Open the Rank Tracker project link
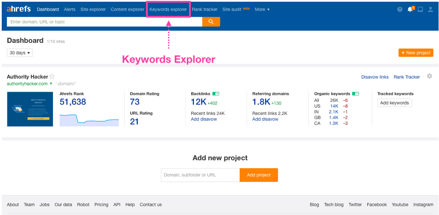Viewport: 439px width, 215px height. click(x=407, y=77)
